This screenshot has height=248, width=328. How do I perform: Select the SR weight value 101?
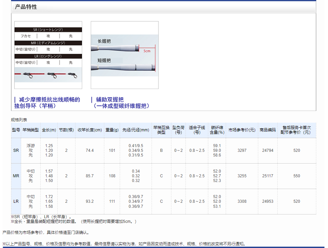[112, 150]
